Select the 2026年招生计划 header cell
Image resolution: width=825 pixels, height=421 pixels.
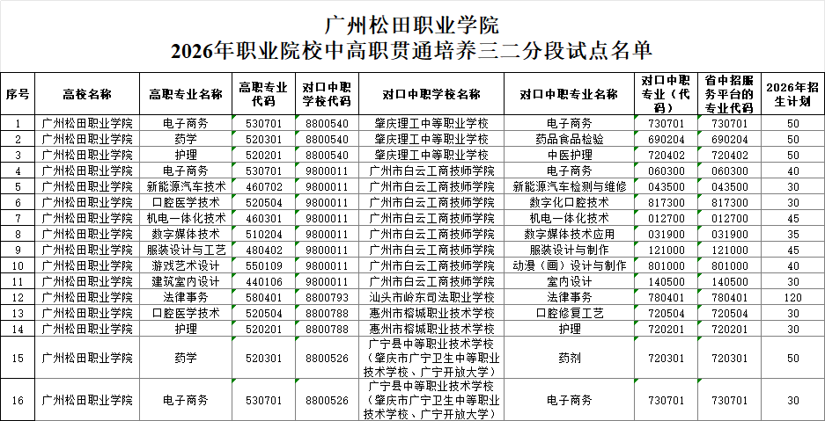[792, 94]
